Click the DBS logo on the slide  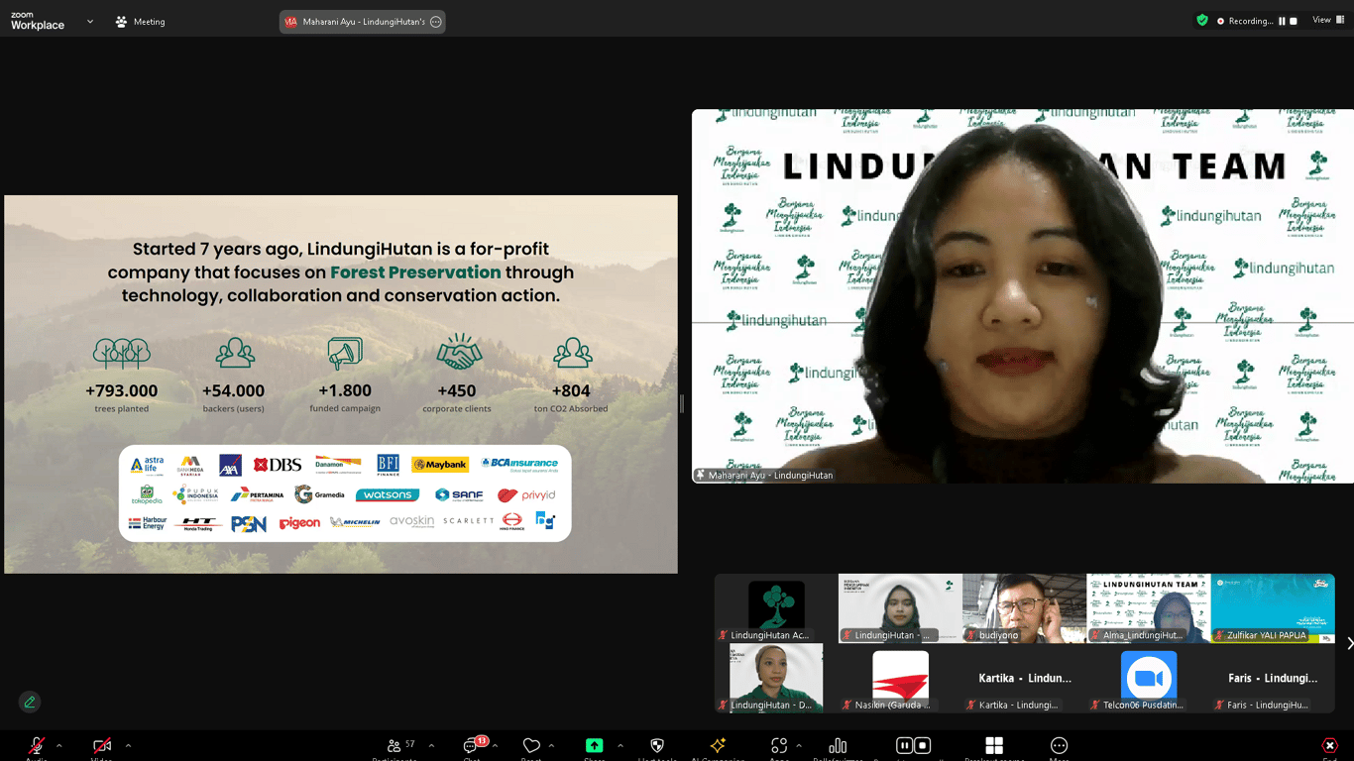278,464
